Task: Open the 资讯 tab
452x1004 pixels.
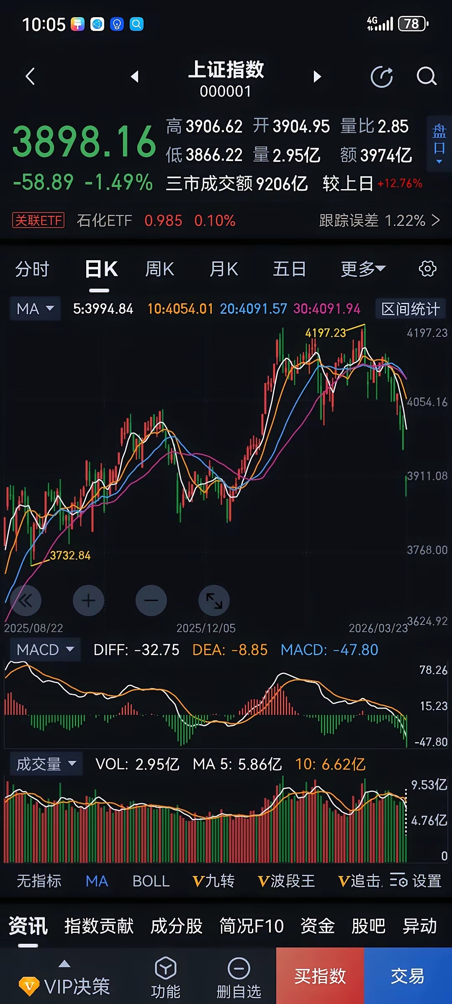Action: tap(28, 925)
